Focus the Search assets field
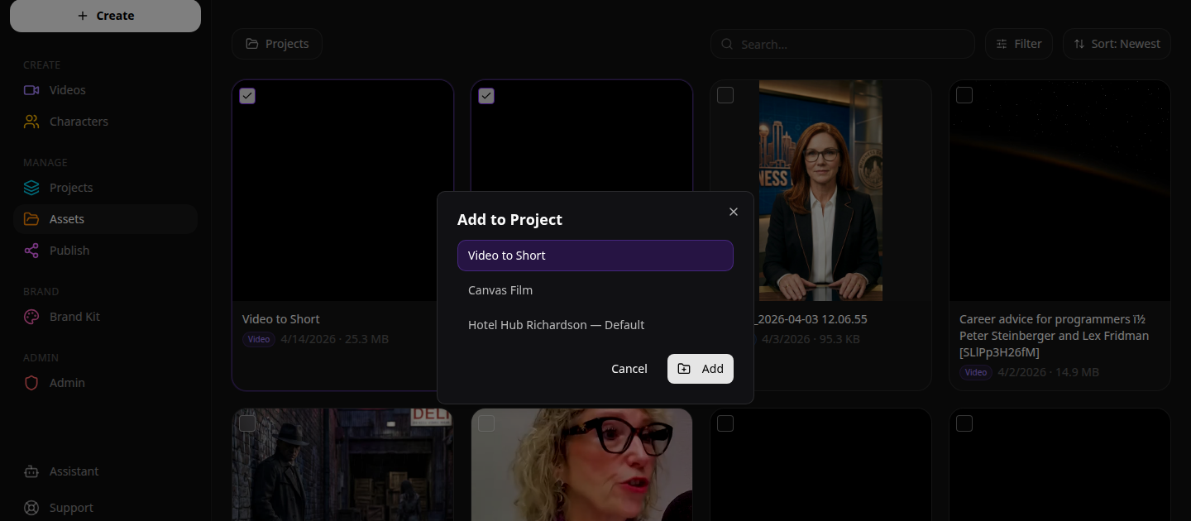 [843, 44]
